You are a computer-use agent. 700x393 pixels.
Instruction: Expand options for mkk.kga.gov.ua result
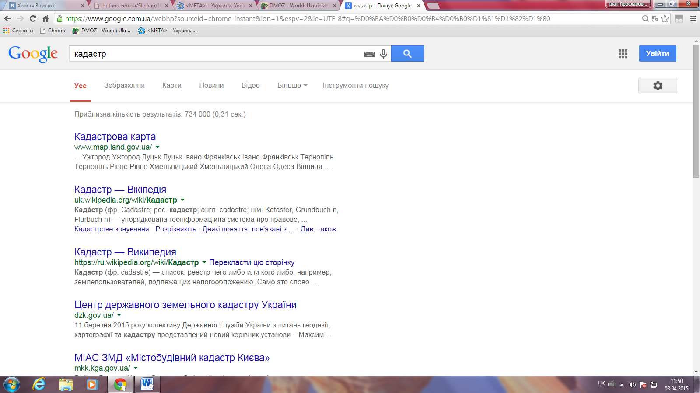(136, 368)
